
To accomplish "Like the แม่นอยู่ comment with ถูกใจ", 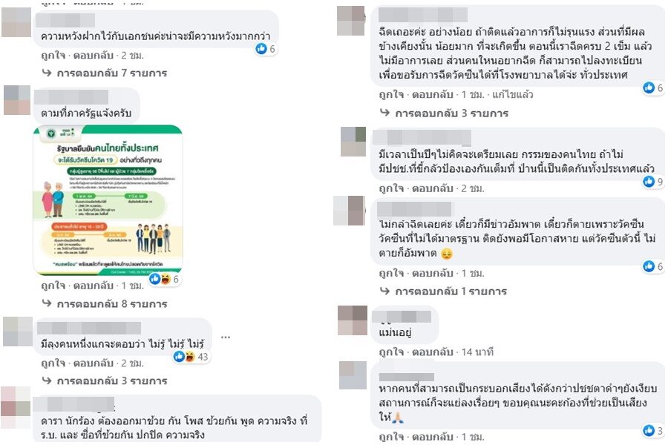I will [391, 352].
